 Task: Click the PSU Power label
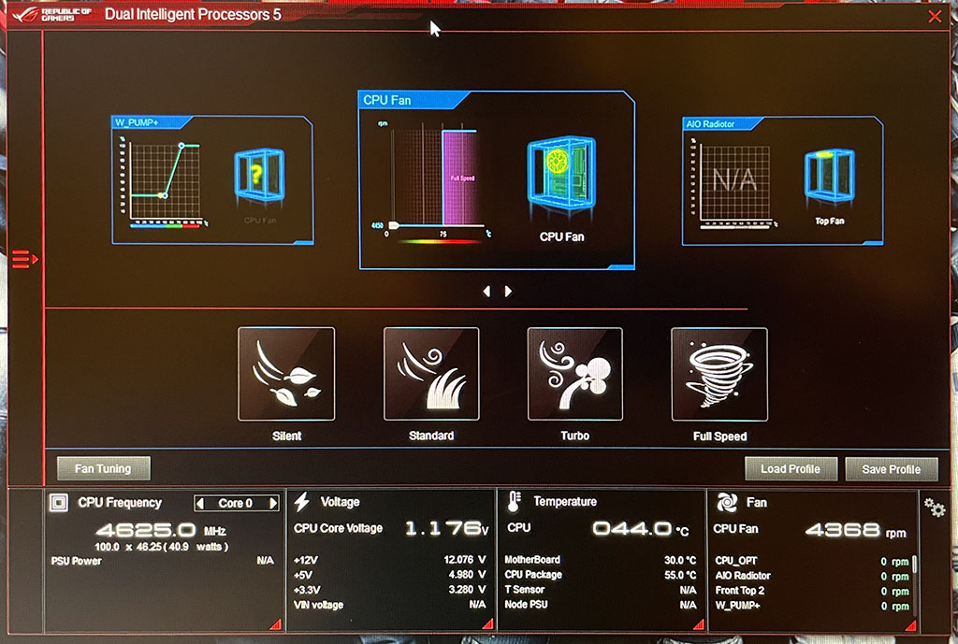(x=77, y=561)
